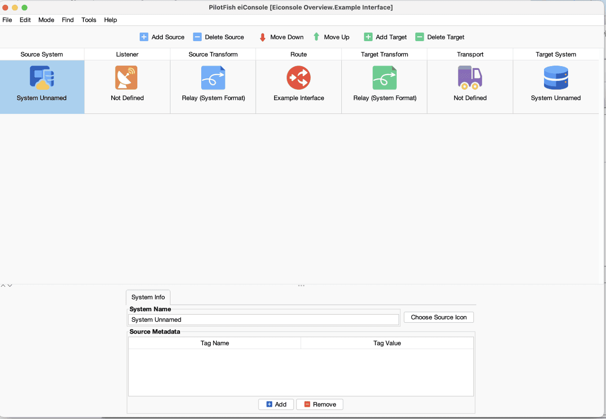Click Relay (System Format) under Target Transform
The image size is (606, 419).
(x=385, y=98)
